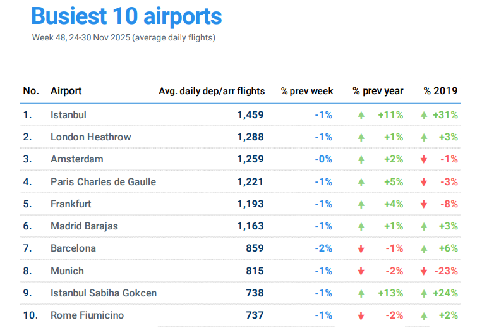Click the Istanbul airport name
This screenshot has width=482, height=335.
(68, 115)
